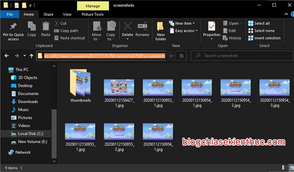The image size is (294, 172).
Task: Click Invert selection
Action: (264, 38)
